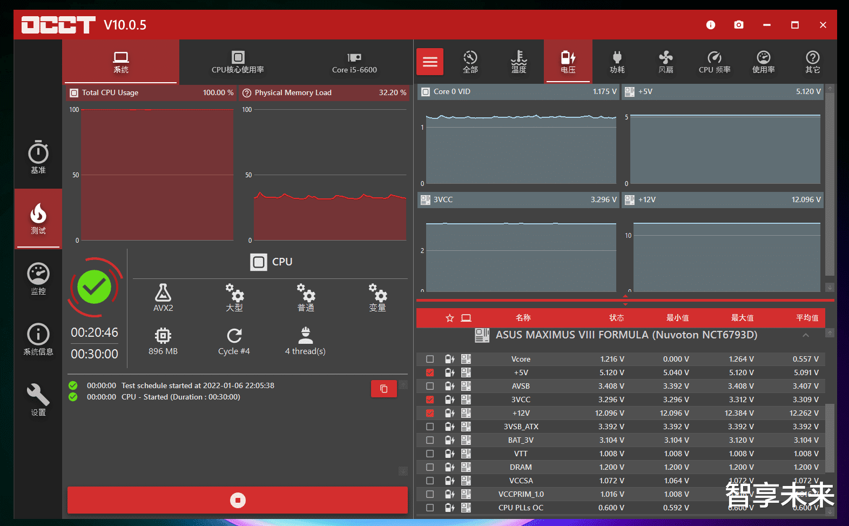Uncheck the +12V graph checkbox
Viewport: 849px width, 526px height.
430,413
